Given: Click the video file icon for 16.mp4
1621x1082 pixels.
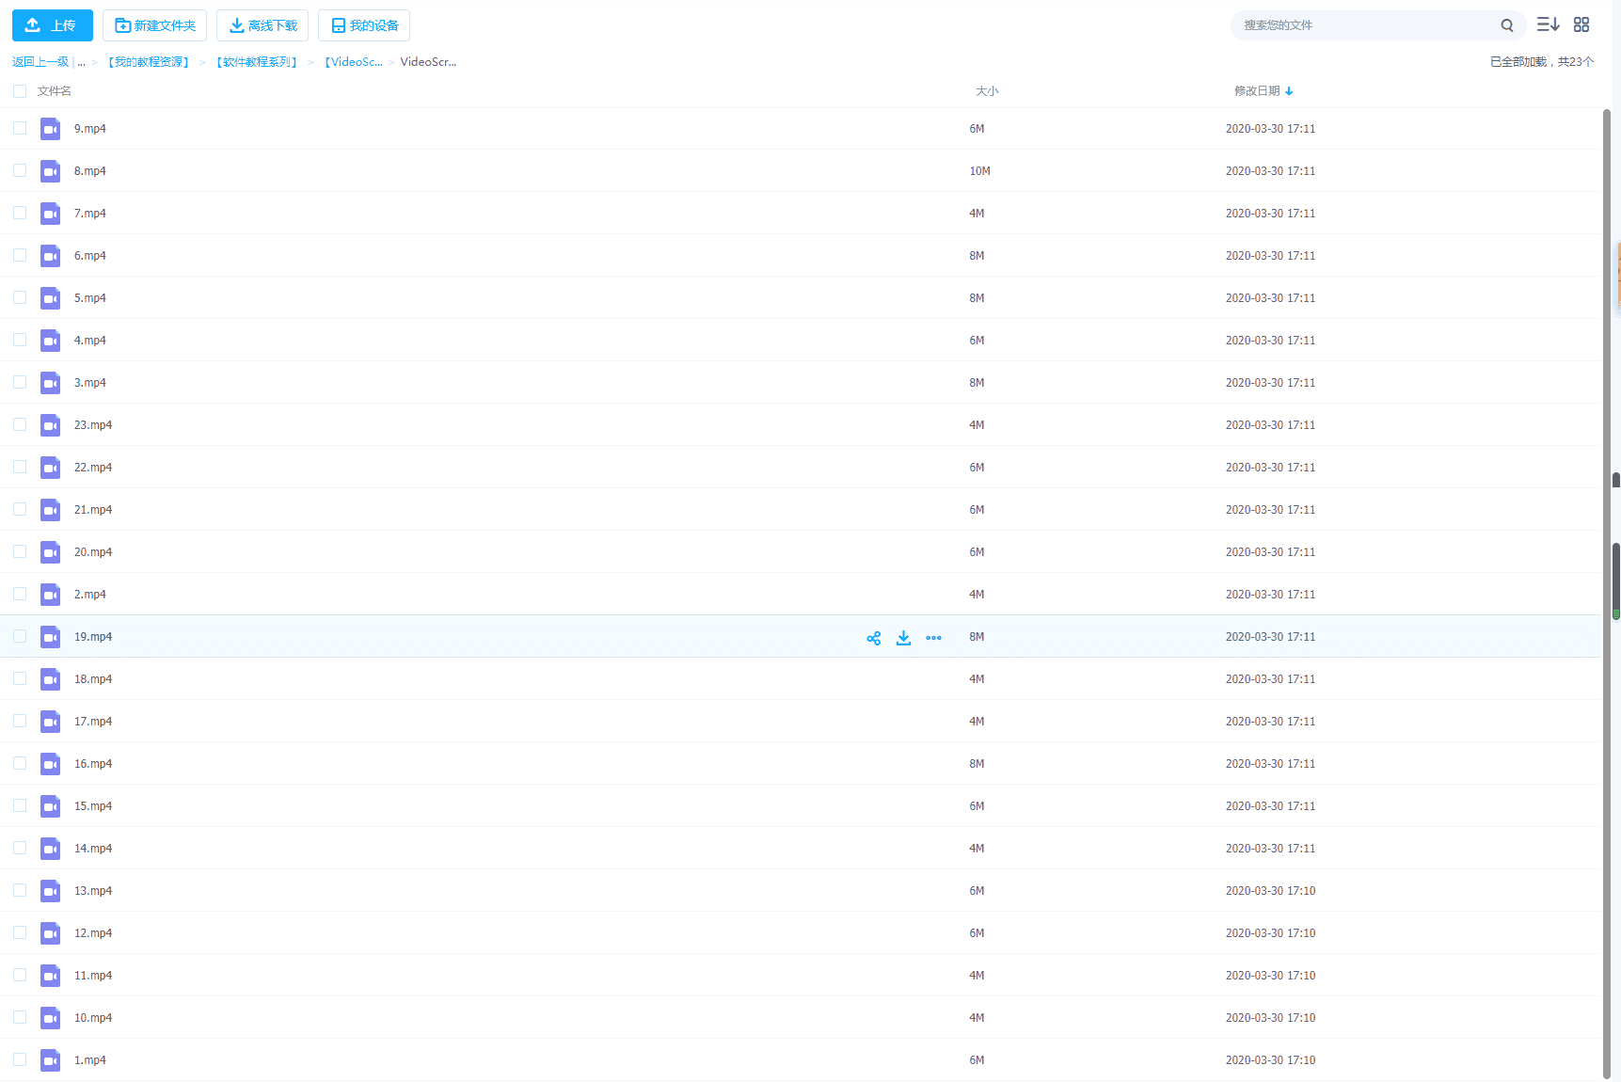Looking at the screenshot, I should tap(50, 764).
